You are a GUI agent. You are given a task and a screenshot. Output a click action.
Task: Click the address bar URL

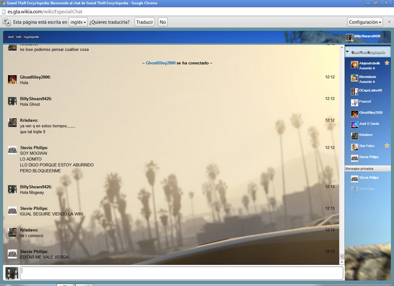[x=45, y=12]
